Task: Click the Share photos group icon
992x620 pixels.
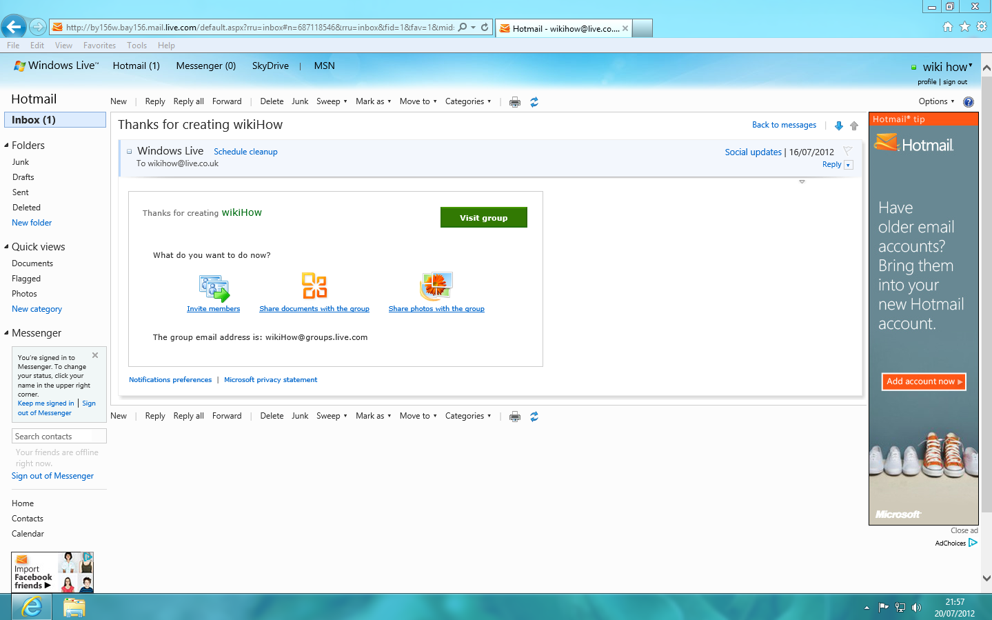Action: tap(436, 286)
